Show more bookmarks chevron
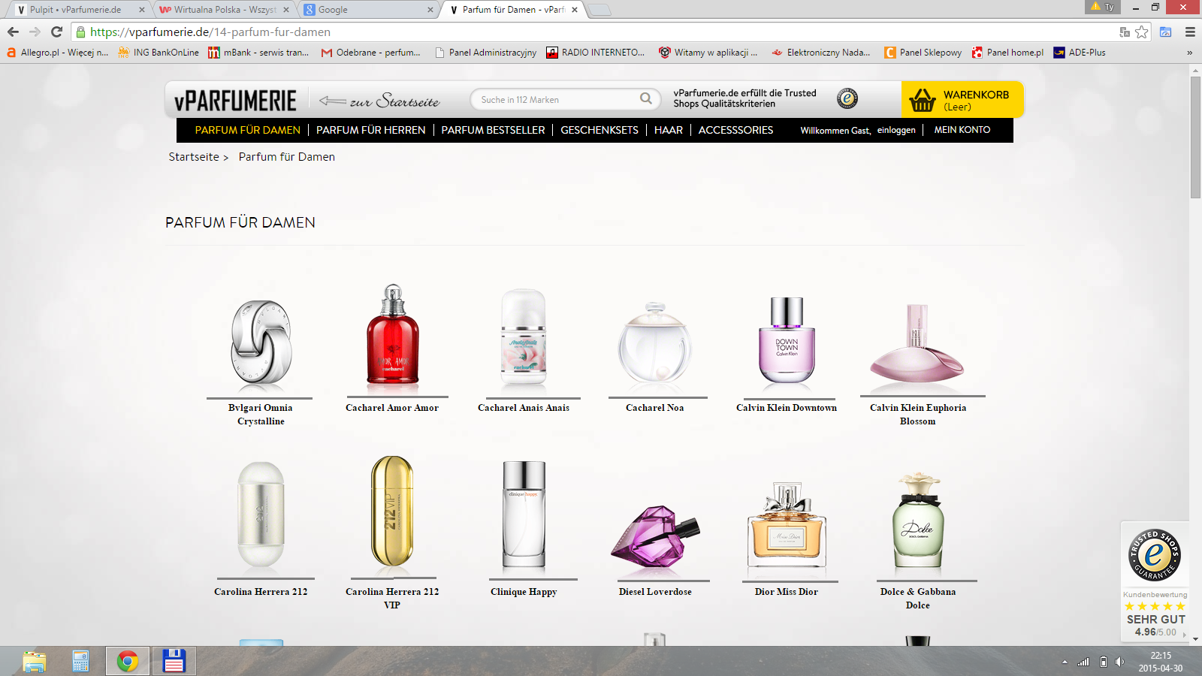The height and width of the screenshot is (676, 1202). coord(1189,53)
